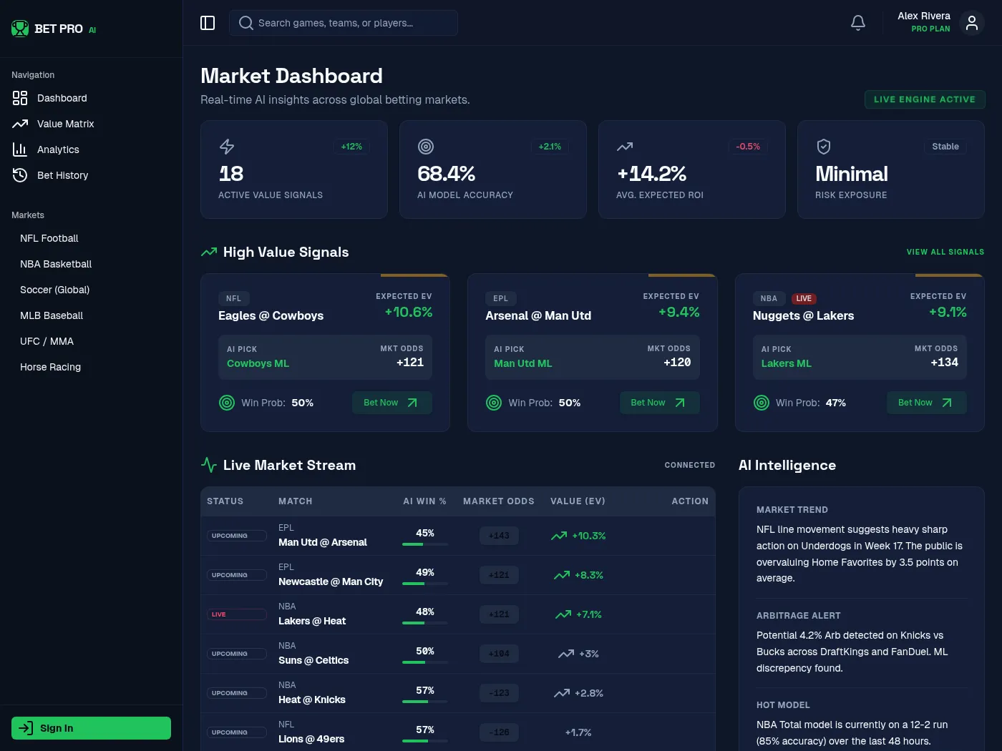Screen dimensions: 1002x751
Task: Click win probability target icon on Eagles card
Action: 227,403
